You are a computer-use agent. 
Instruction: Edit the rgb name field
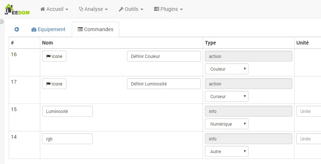pos(67,139)
